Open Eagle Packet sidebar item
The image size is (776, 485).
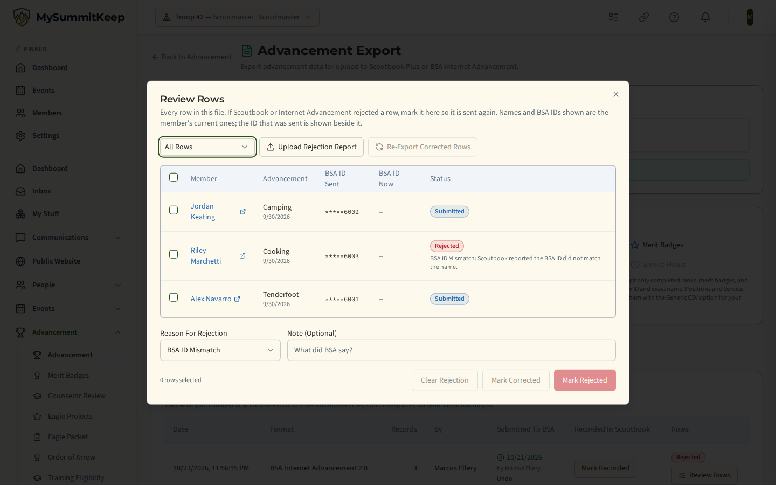75,437
